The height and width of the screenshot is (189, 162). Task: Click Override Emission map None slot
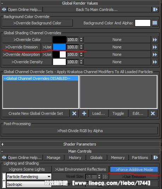[x=117, y=47]
